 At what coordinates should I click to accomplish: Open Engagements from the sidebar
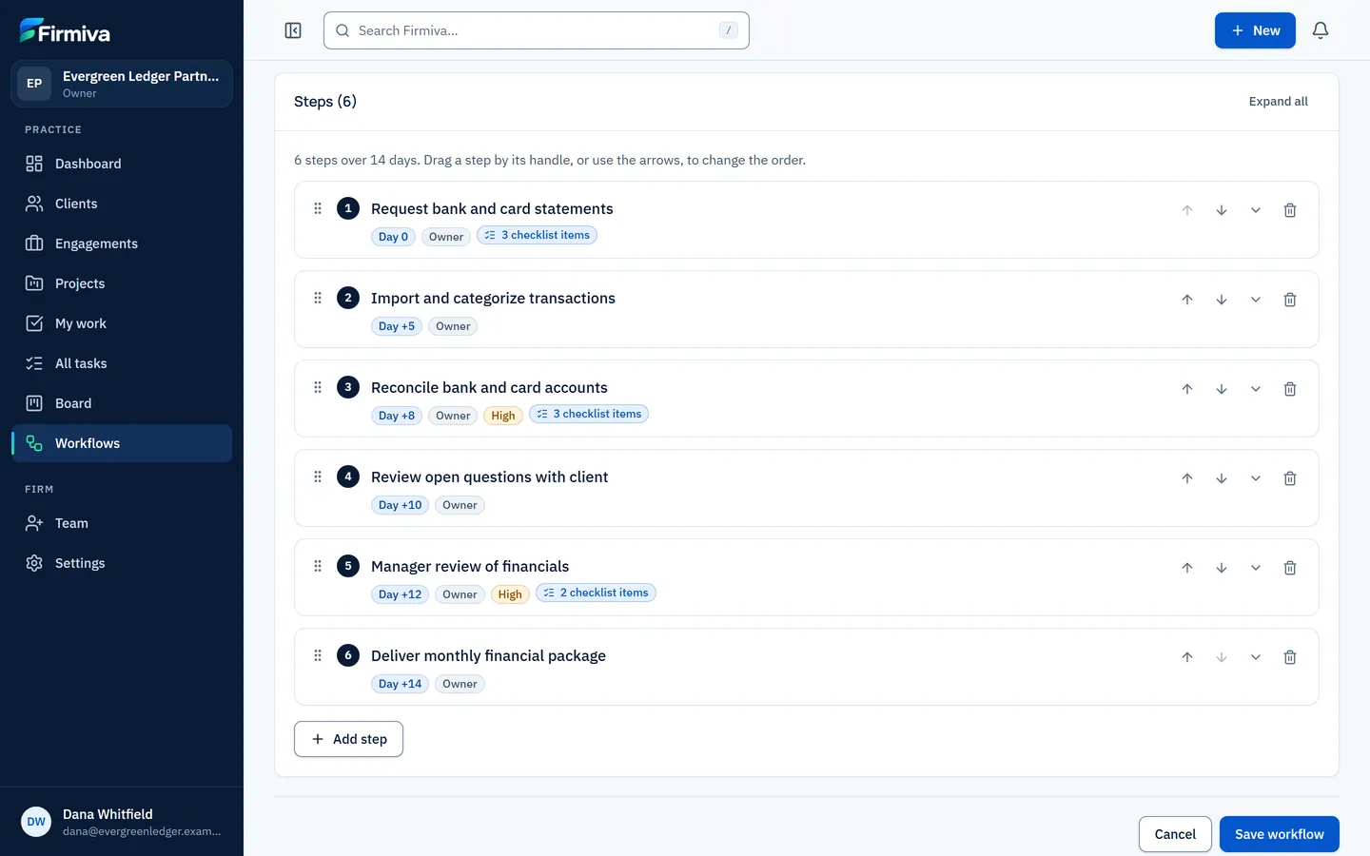click(x=122, y=243)
